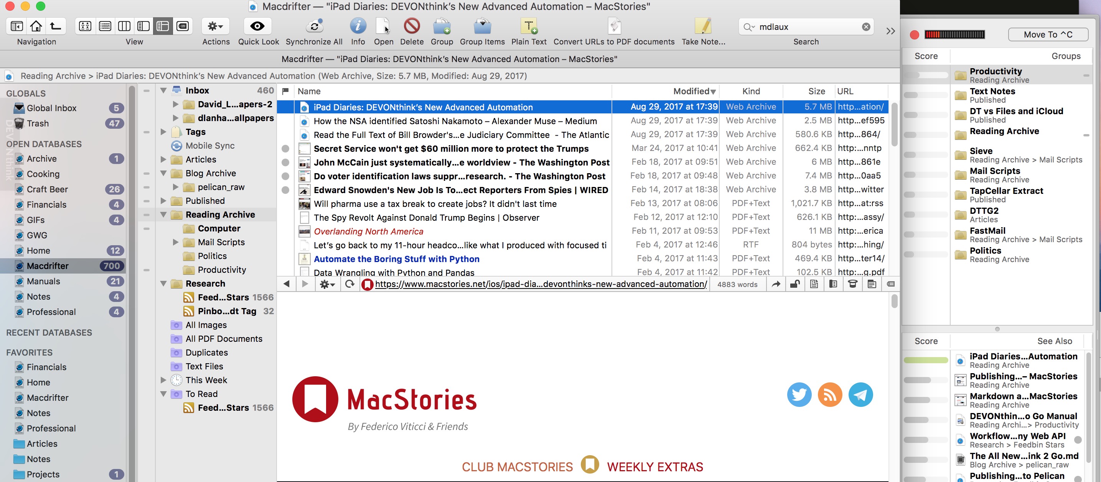Open MacStories Telegram icon
1101x482 pixels.
(860, 395)
